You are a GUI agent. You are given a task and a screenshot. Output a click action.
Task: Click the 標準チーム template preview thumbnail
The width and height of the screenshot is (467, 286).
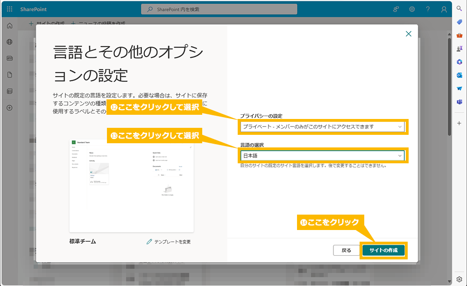coord(131,186)
